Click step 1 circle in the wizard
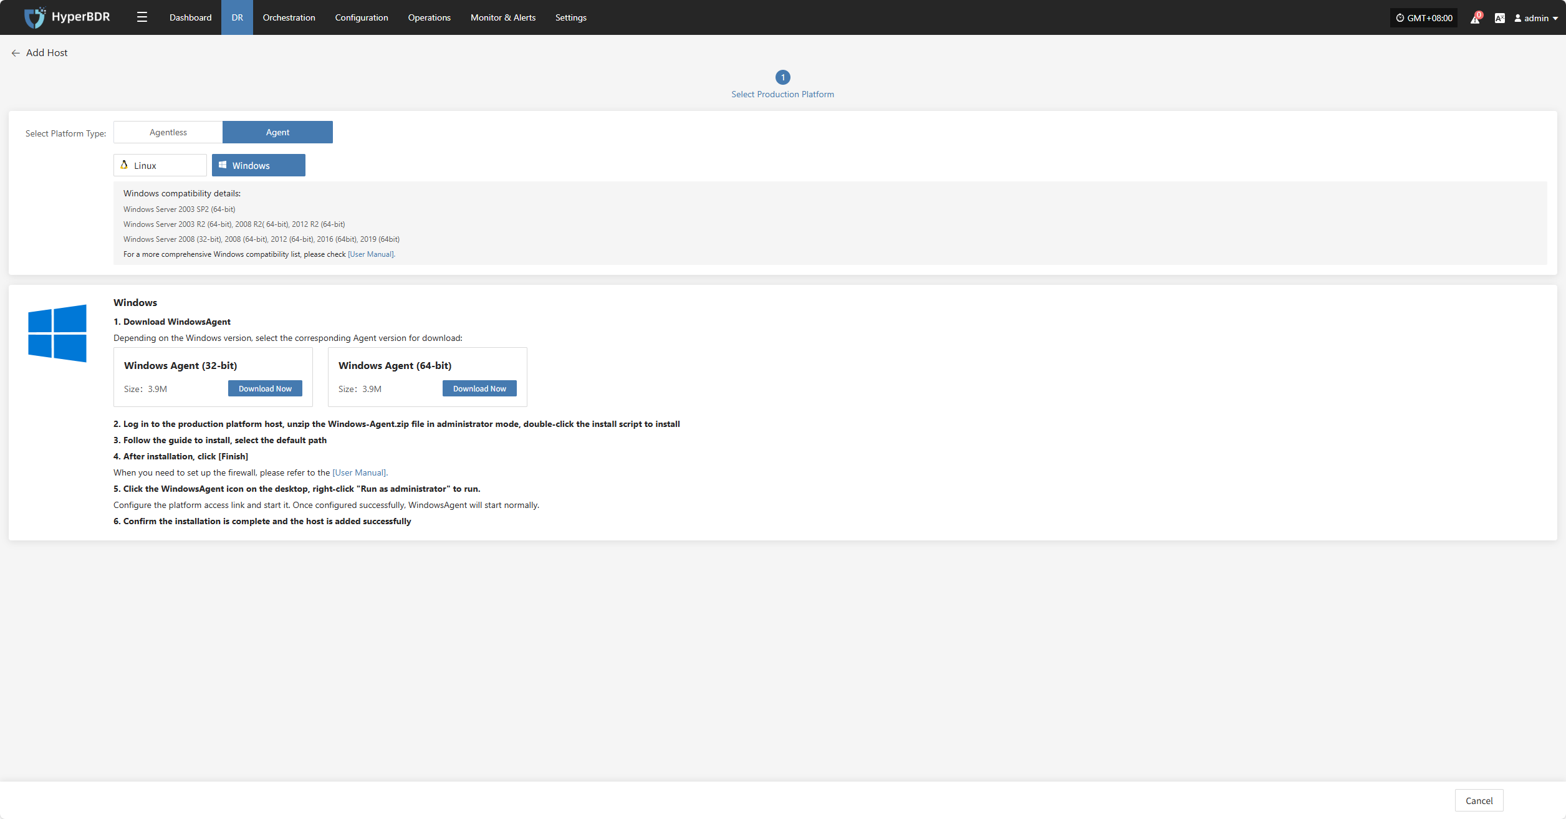This screenshot has height=819, width=1566. coord(782,77)
